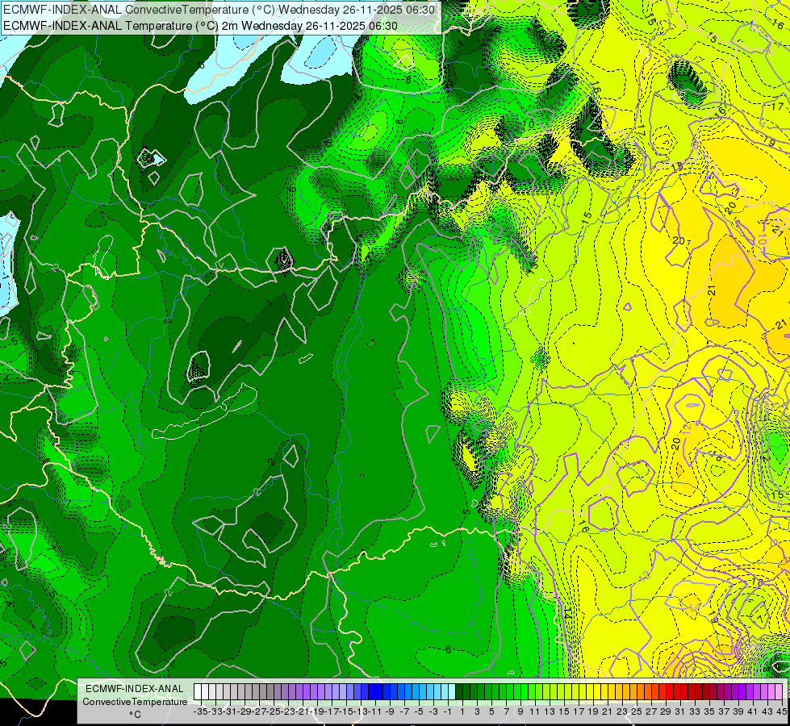This screenshot has width=790, height=726.
Task: Click the '23' value on the legend scale
Action: (x=622, y=711)
